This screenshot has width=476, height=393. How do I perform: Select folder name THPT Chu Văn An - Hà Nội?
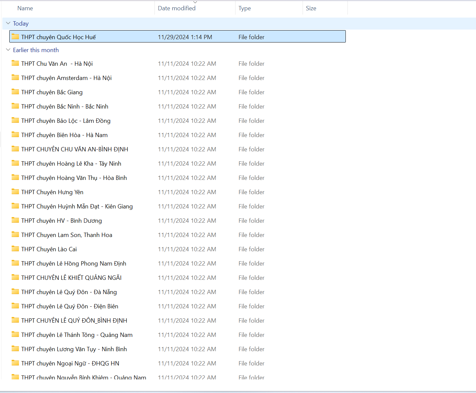[x=57, y=64]
